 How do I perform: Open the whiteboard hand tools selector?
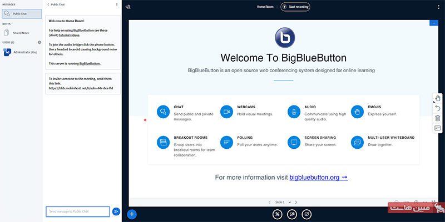pos(438,98)
